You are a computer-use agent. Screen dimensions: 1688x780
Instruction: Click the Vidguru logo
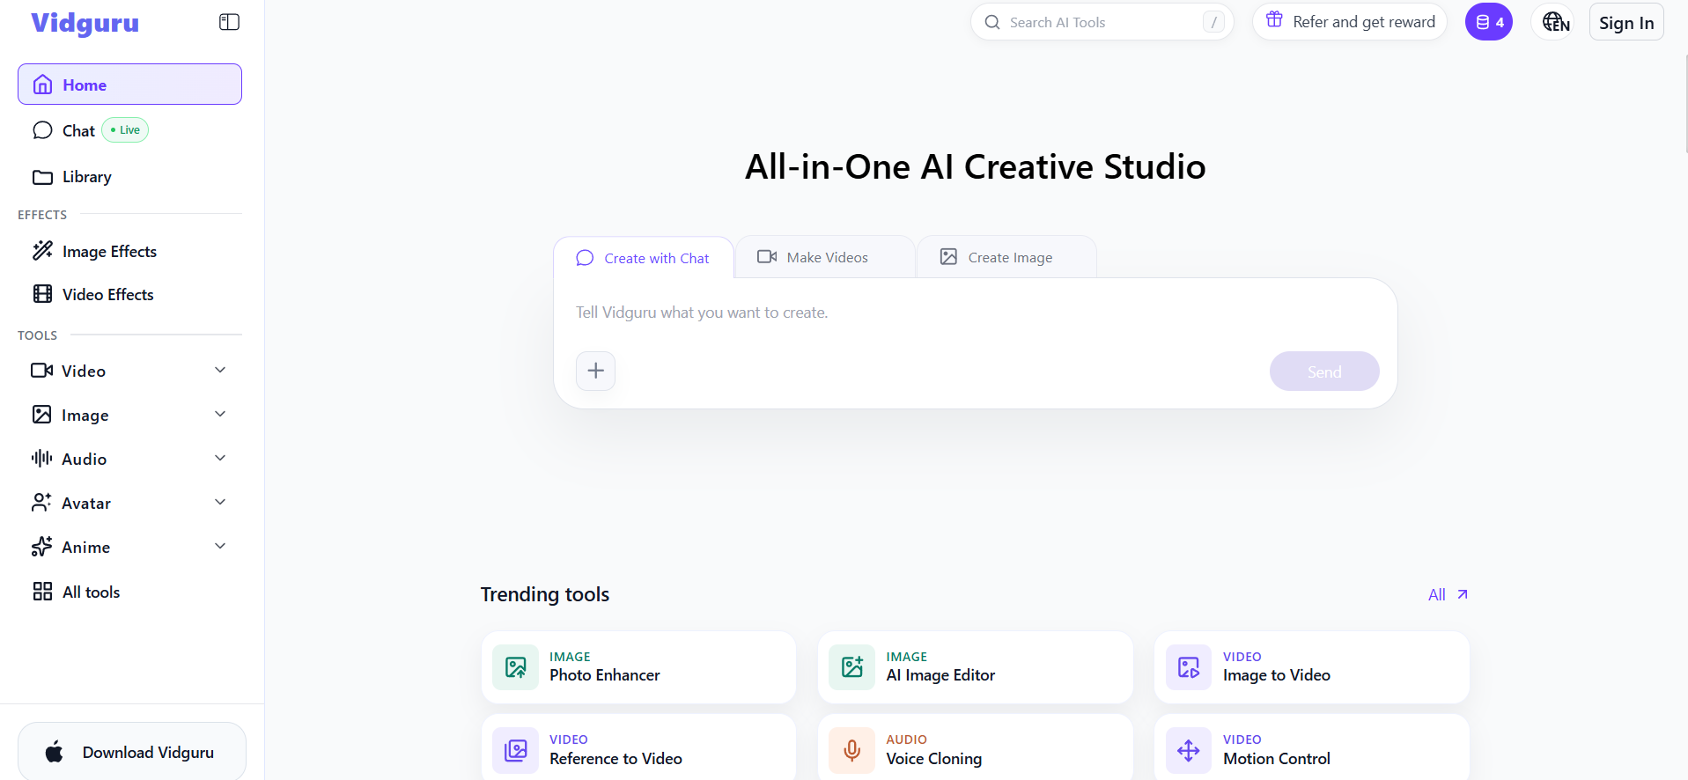click(85, 23)
